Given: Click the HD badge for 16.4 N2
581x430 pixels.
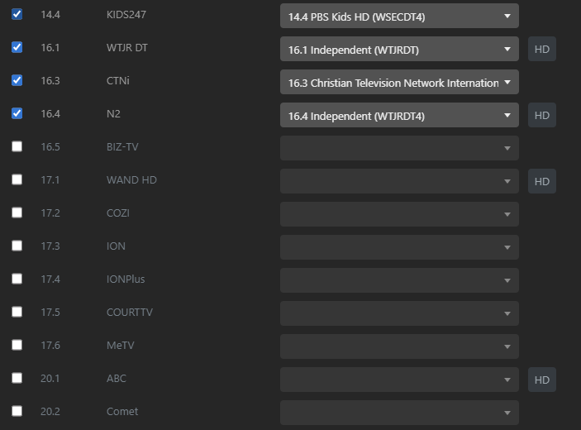Looking at the screenshot, I should point(542,115).
